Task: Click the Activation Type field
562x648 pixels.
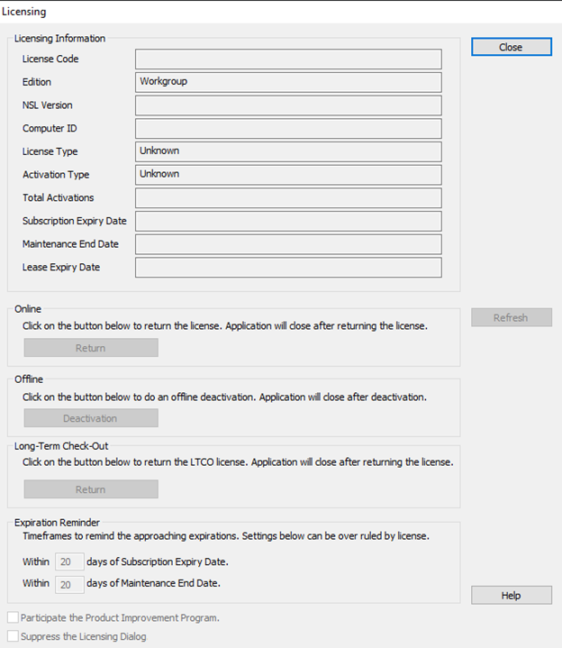Action: tap(288, 175)
